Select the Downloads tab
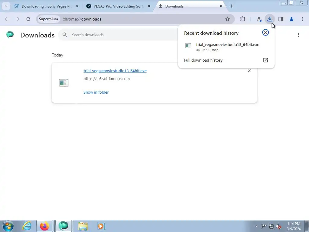Screen dimensions: 309x232 190,6
